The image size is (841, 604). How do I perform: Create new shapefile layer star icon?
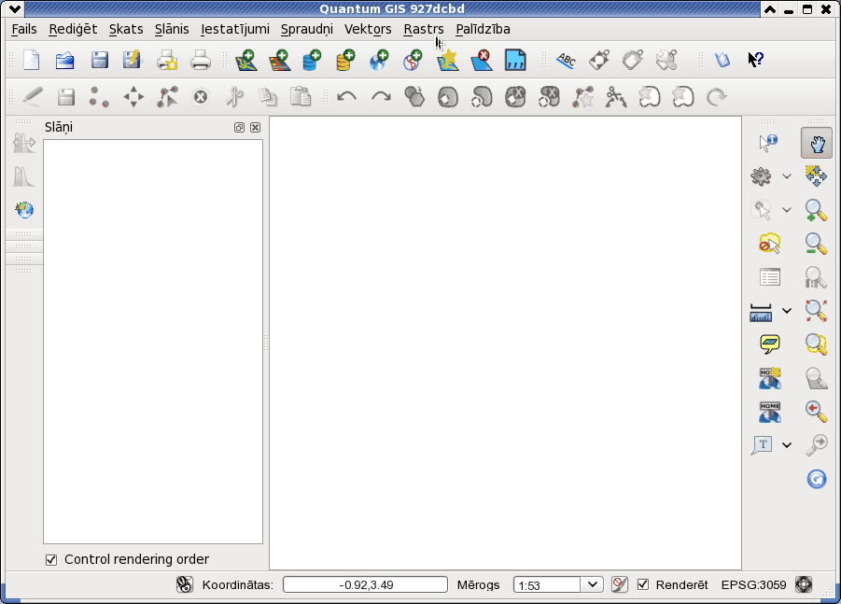click(448, 60)
